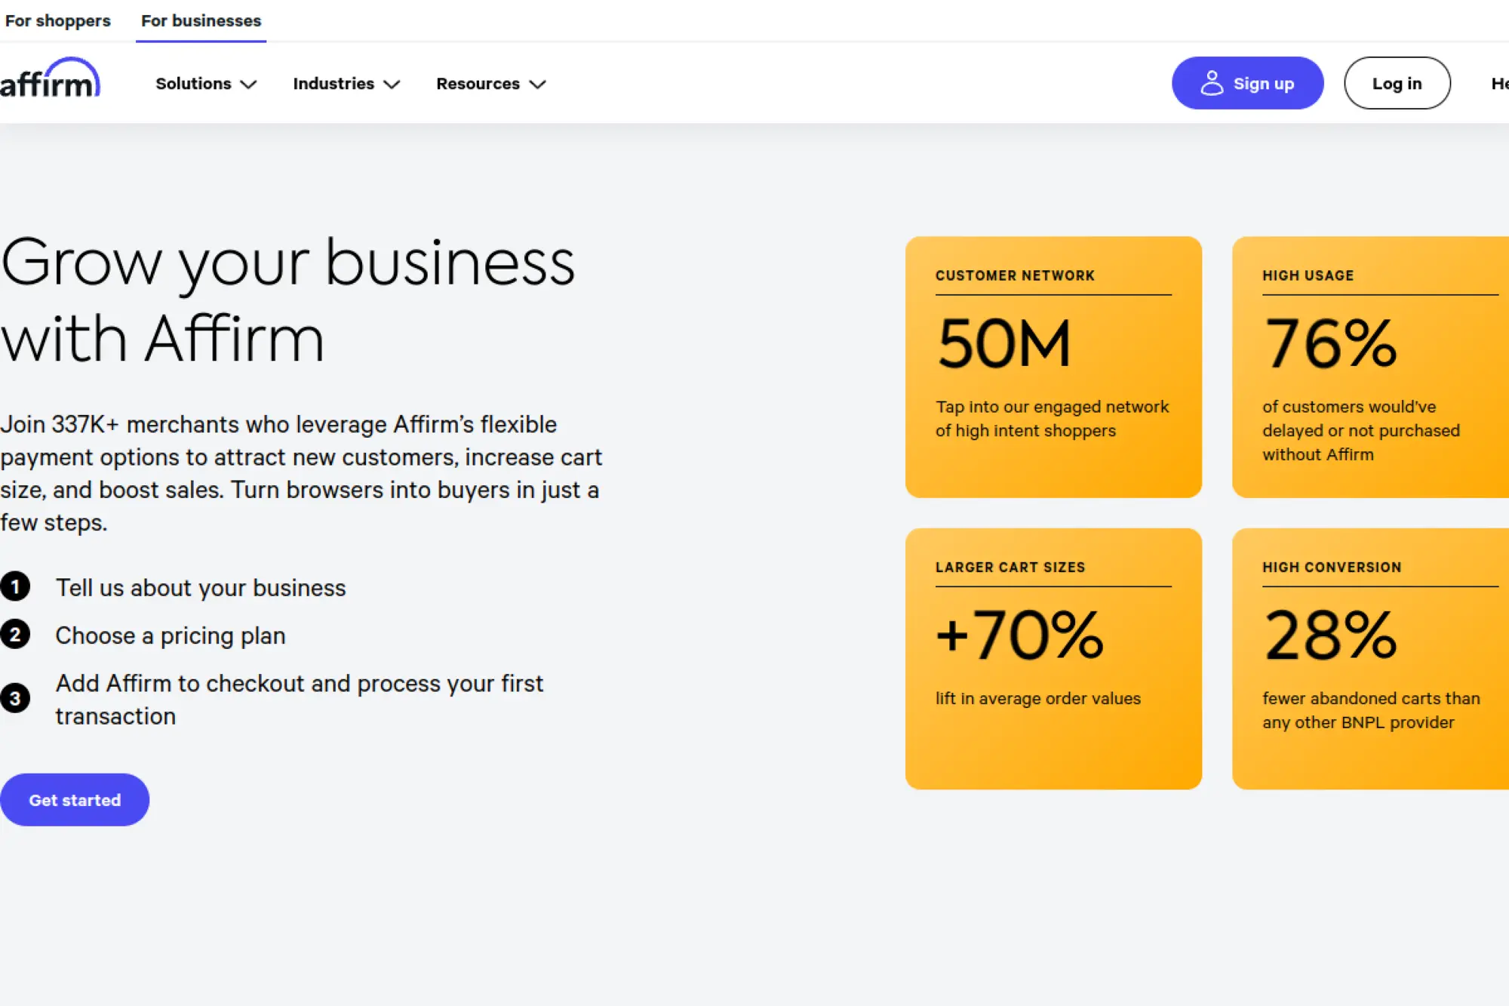Click the step 2 number badge
This screenshot has height=1006, width=1509.
(x=15, y=635)
